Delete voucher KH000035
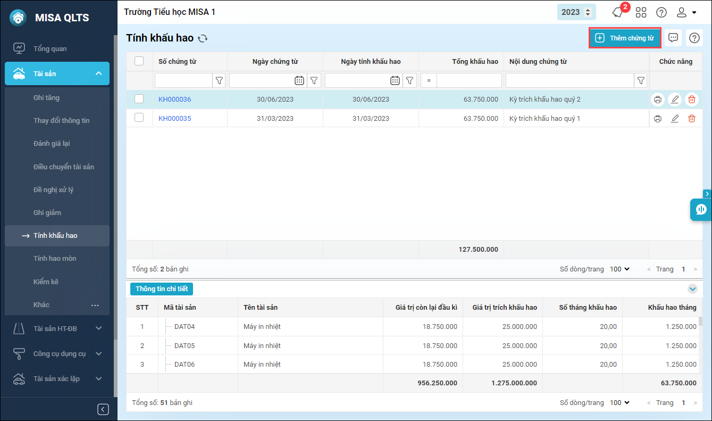Viewport: 712px width, 421px height. pos(692,119)
